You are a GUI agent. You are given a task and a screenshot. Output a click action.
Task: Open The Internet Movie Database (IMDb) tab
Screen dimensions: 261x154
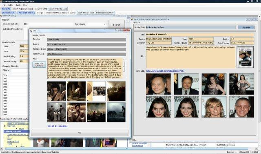tap(60, 13)
